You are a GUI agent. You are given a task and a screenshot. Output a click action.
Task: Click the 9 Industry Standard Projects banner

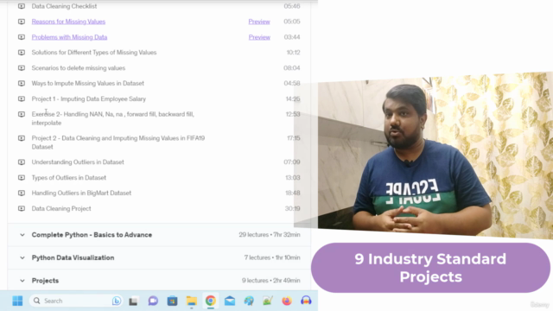pos(430,268)
